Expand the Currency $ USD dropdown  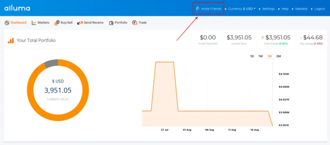pyautogui.click(x=242, y=9)
